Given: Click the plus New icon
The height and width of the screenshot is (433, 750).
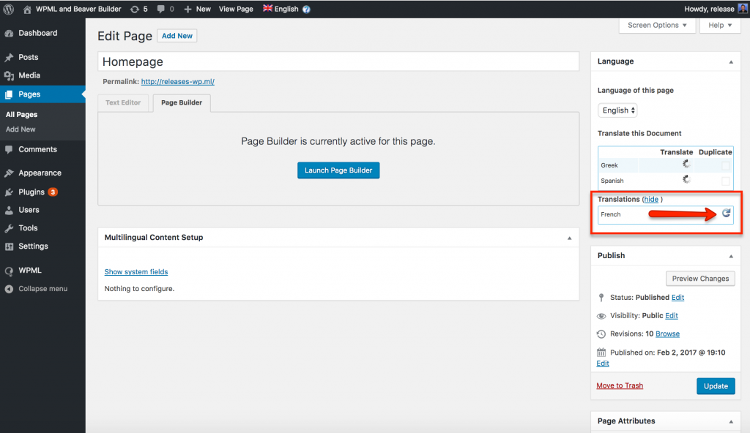Looking at the screenshot, I should pyautogui.click(x=188, y=9).
